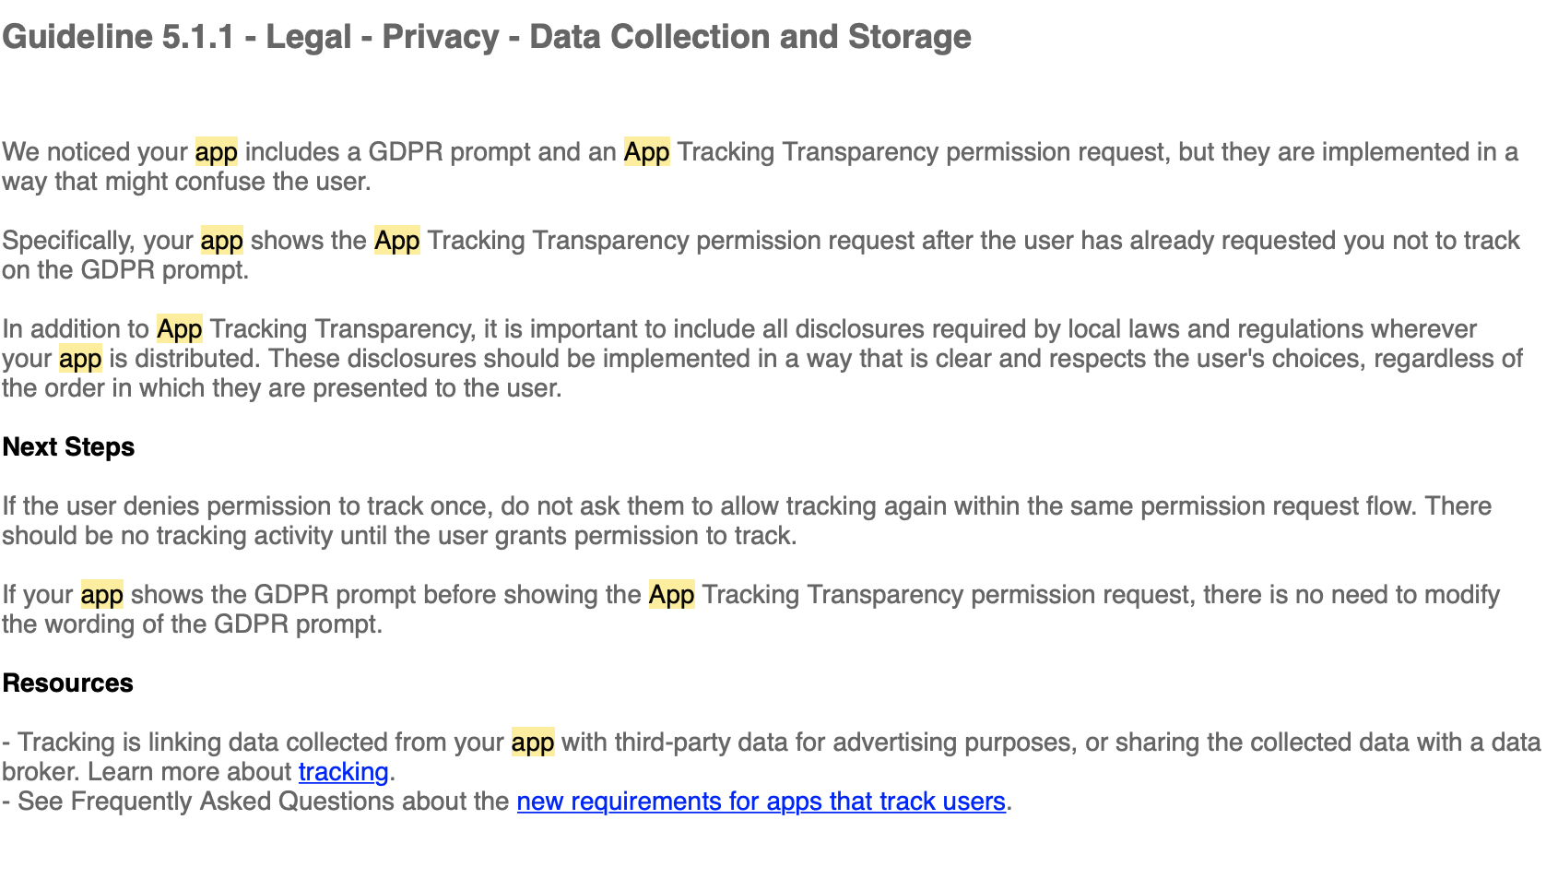Screen dimensions: 1558x891
Task: Open the "tracking" hyperlink
Action: click(343, 772)
